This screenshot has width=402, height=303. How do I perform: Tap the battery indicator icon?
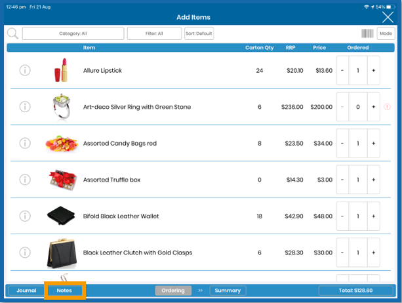click(392, 7)
